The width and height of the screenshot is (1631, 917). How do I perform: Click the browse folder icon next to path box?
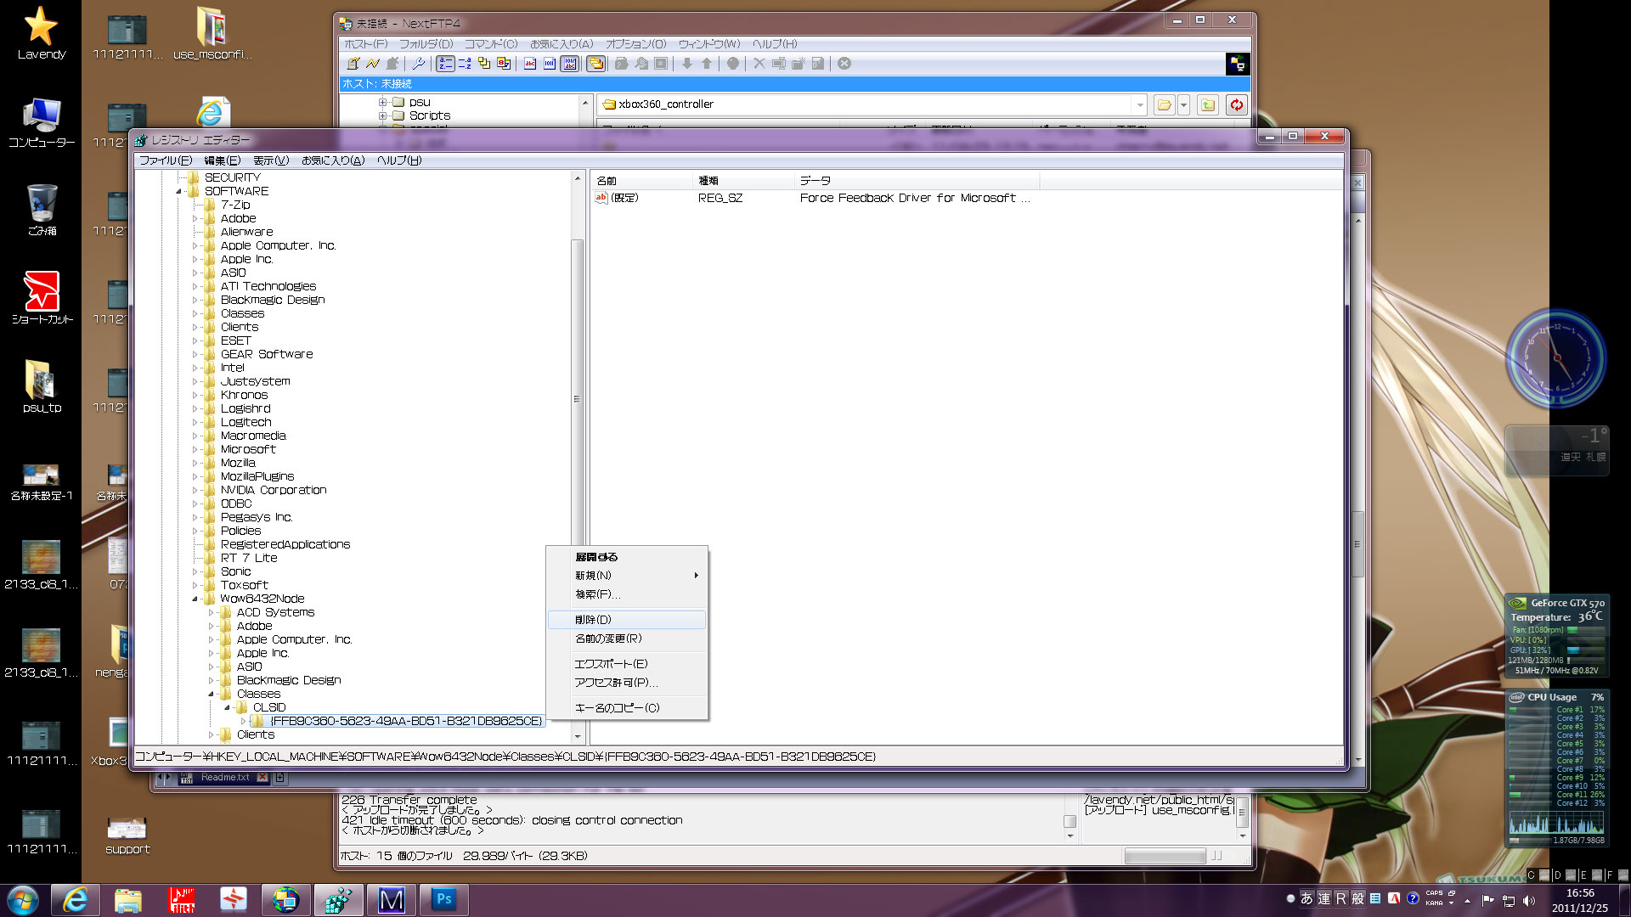pyautogui.click(x=1164, y=104)
